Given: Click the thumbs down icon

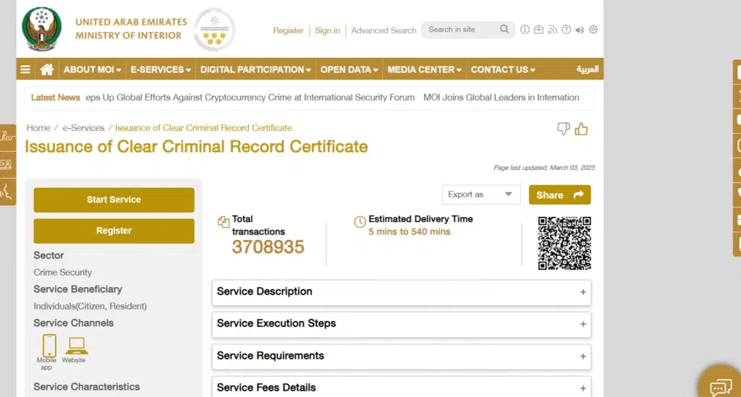Looking at the screenshot, I should 563,129.
